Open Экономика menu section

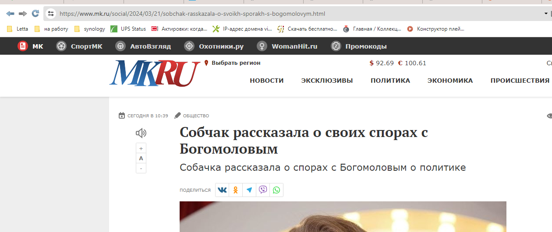tap(450, 81)
